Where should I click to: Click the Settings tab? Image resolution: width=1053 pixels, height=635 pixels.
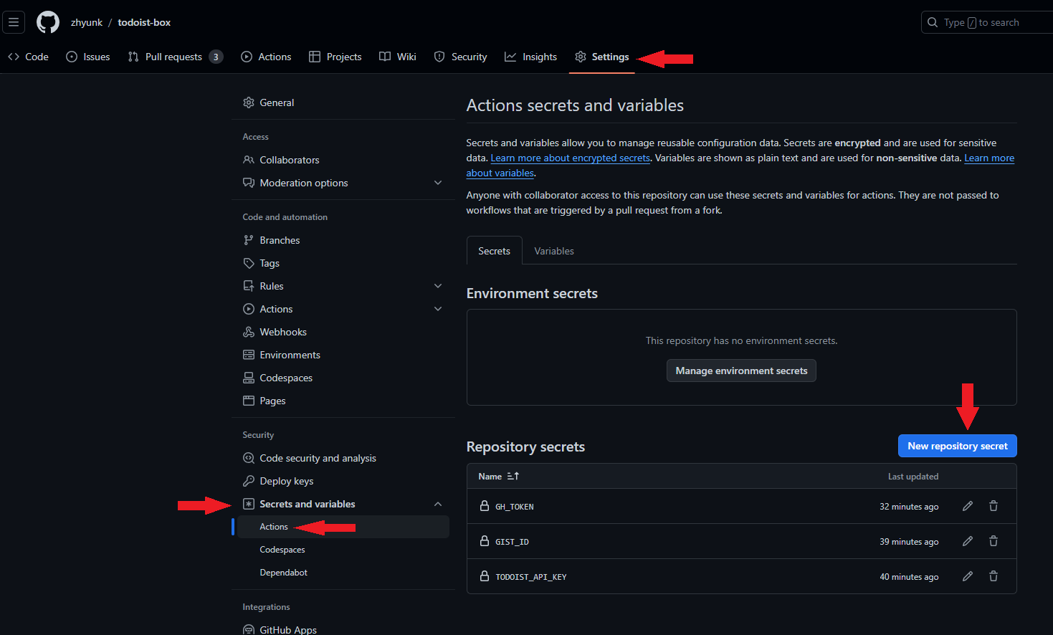click(x=602, y=57)
